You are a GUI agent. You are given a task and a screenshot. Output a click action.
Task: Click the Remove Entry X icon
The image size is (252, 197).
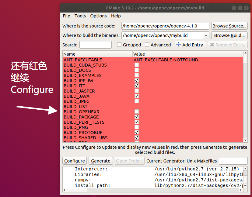point(212,45)
